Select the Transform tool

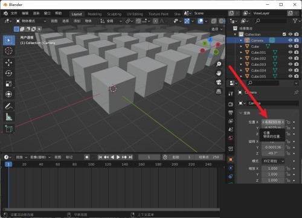tap(8, 94)
